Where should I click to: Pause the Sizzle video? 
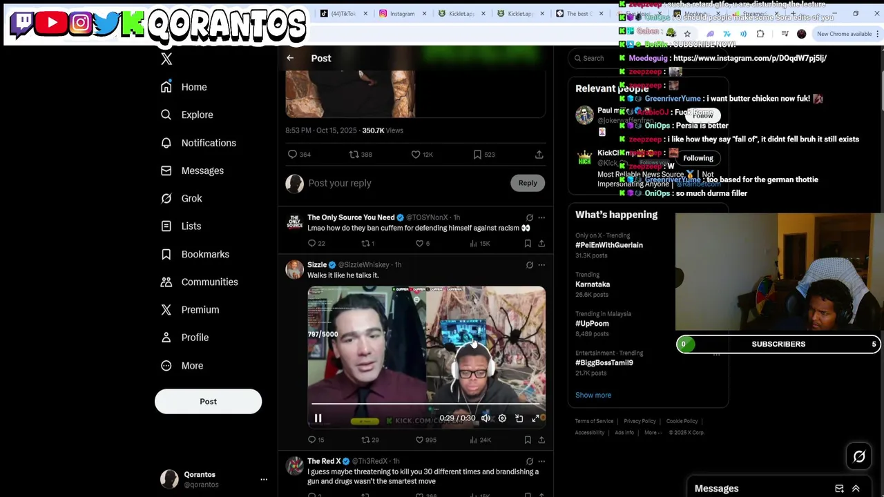tap(318, 418)
